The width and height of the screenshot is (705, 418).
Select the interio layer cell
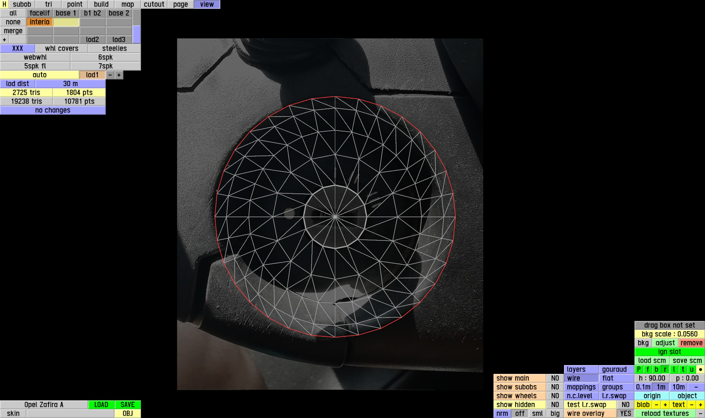click(40, 22)
